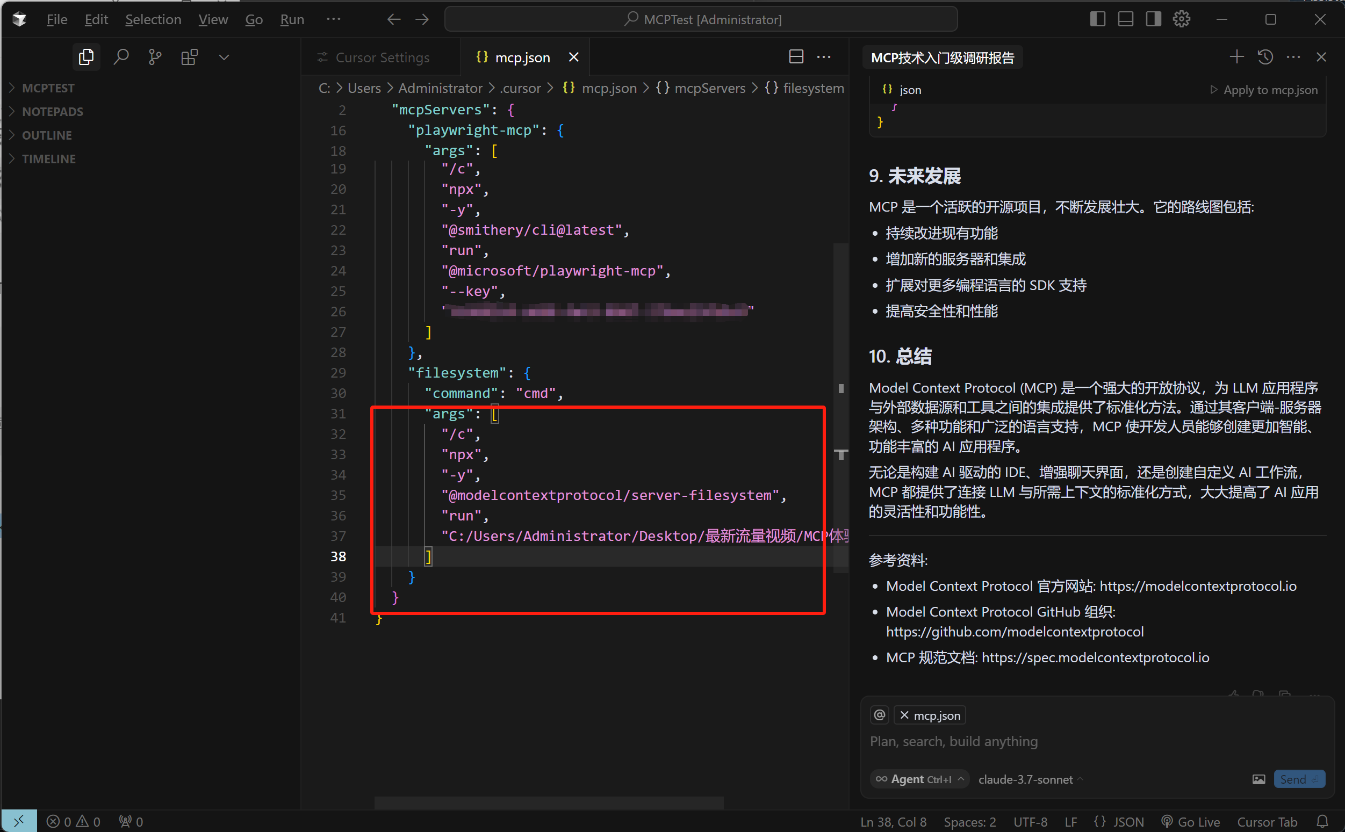Toggle the AI pane layout icon
Image resolution: width=1345 pixels, height=832 pixels.
[1154, 19]
